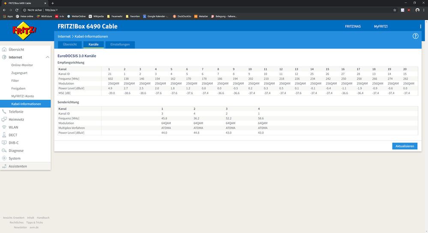
Task: Click the Heimnetz network icon
Action: point(4,119)
